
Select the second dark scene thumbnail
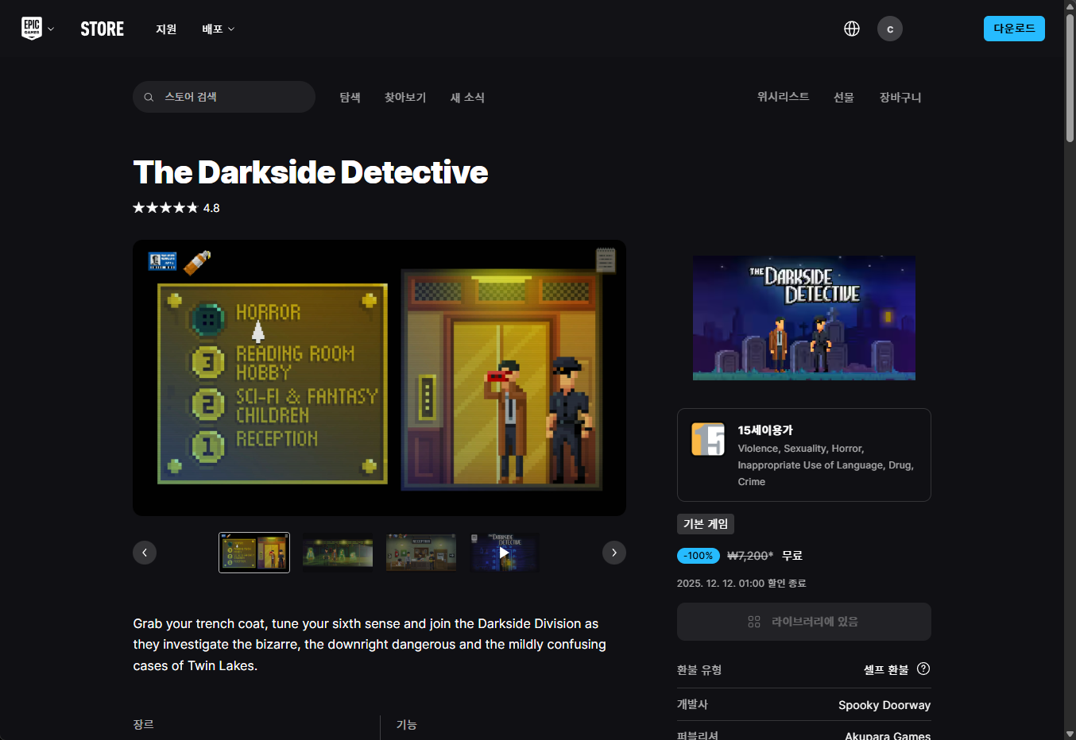338,553
